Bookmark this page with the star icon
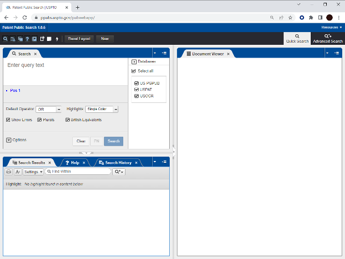This screenshot has width=345, height=259. coord(290,17)
